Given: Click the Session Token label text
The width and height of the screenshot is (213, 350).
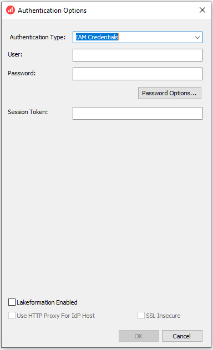Looking at the screenshot, I should (28, 112).
